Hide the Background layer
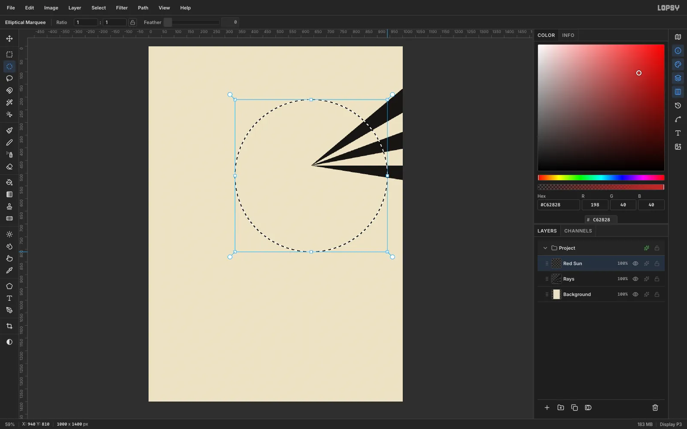687x429 pixels. [x=635, y=294]
